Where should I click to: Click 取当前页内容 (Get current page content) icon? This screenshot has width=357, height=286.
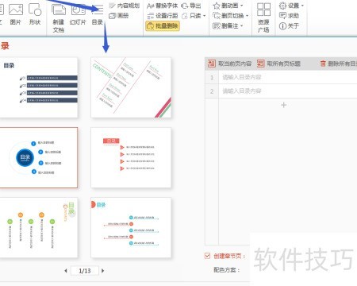212,64
